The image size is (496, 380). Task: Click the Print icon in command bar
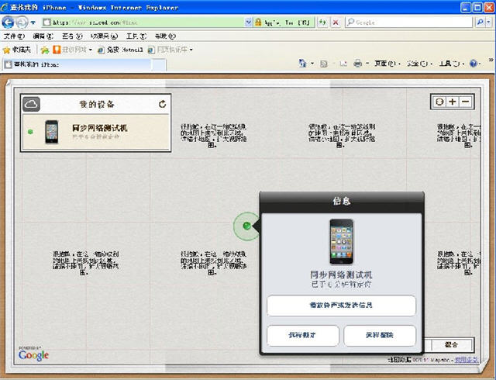[357, 64]
